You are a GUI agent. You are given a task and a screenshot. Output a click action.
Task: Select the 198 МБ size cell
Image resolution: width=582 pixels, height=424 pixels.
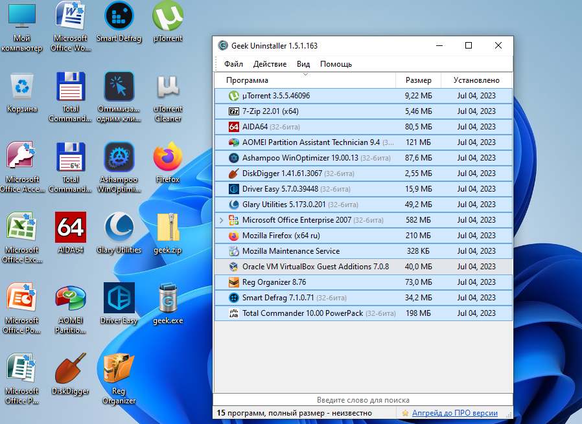pos(418,313)
